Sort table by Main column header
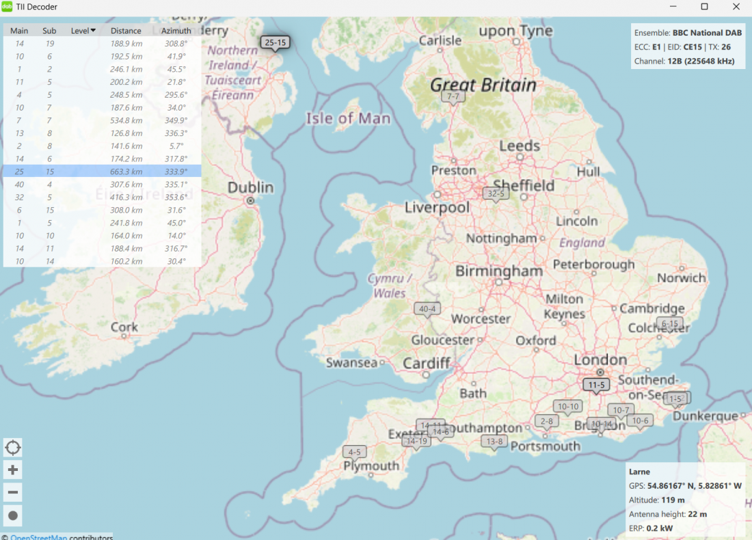This screenshot has width=752, height=540. point(19,31)
